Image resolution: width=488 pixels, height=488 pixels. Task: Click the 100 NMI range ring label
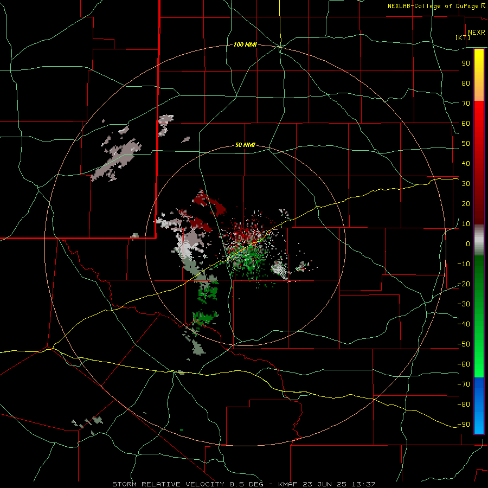(x=245, y=45)
